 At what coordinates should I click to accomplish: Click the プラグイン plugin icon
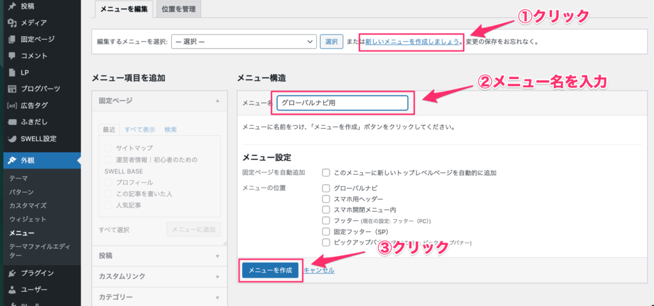(x=11, y=273)
